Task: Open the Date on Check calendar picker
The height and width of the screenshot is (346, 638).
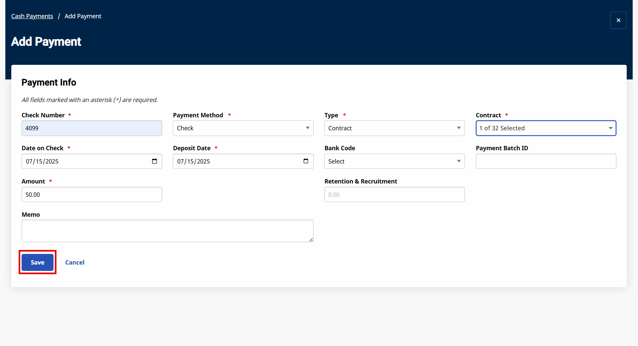Action: coord(155,161)
